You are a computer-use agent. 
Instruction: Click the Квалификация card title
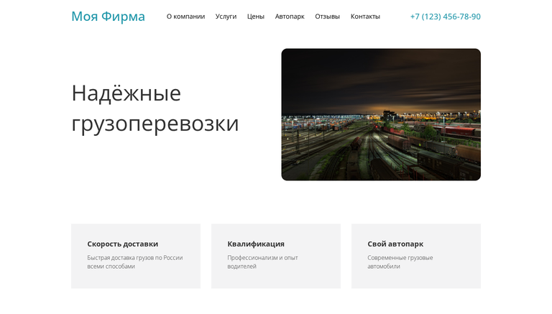(x=256, y=244)
